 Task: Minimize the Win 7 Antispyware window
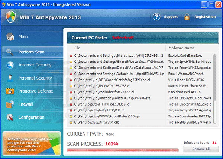(x=204, y=5)
